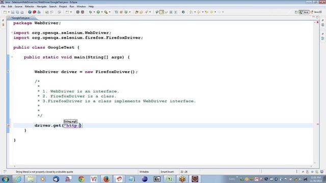Expand the New file dropdown arrow
326x183 pixels.
(9, 12)
